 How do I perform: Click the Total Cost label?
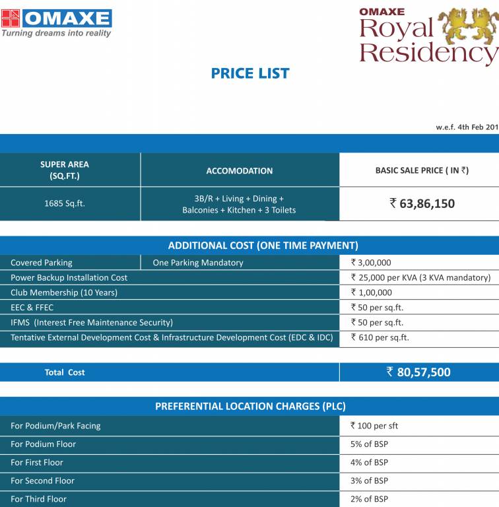click(65, 372)
